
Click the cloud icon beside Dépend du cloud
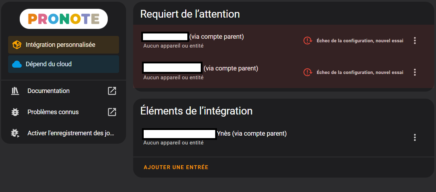[x=17, y=64]
